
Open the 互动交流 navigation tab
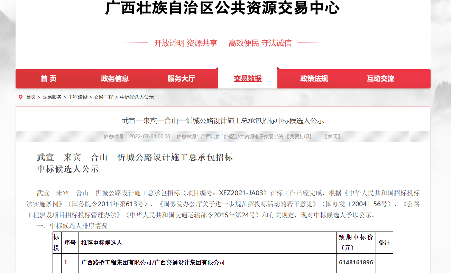pos(380,79)
